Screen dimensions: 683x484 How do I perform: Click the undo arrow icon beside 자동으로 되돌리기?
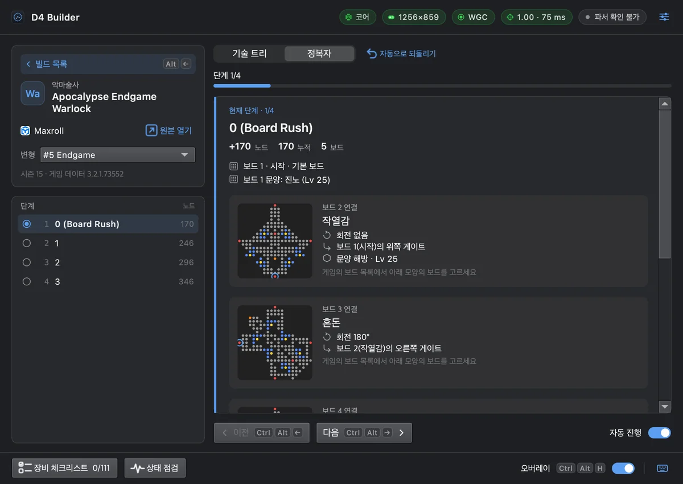pyautogui.click(x=372, y=54)
